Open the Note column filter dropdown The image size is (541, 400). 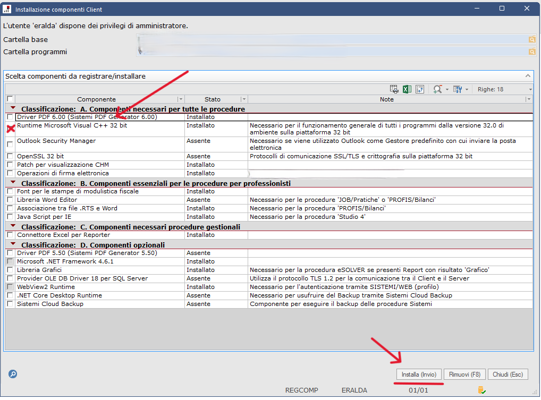tap(528, 99)
